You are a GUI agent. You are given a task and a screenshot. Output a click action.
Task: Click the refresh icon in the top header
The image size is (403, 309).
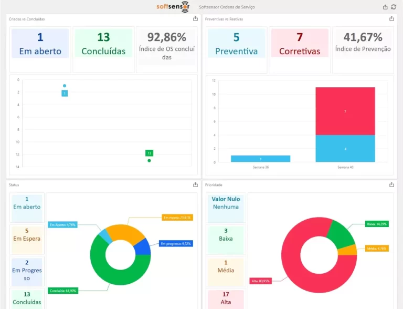tap(394, 7)
